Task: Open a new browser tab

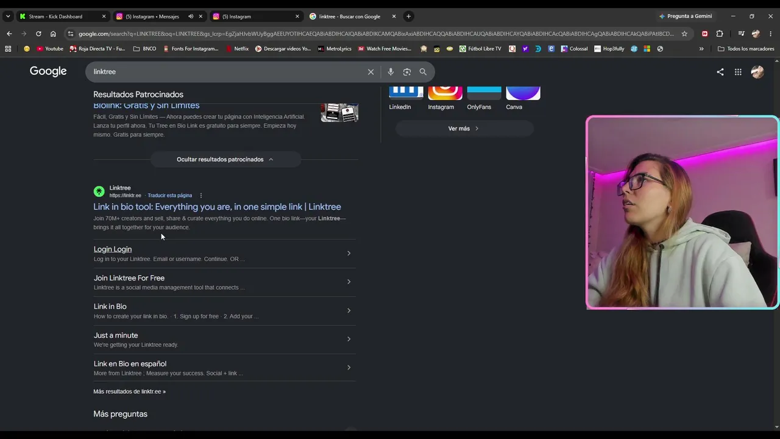Action: 408,16
